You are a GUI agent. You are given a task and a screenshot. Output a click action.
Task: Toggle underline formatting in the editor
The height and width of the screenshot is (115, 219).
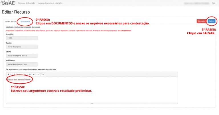tap(21, 74)
